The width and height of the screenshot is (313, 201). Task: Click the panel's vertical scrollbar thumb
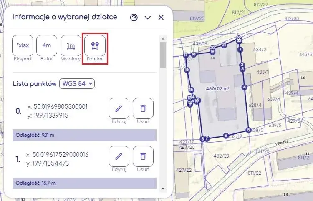click(x=163, y=54)
